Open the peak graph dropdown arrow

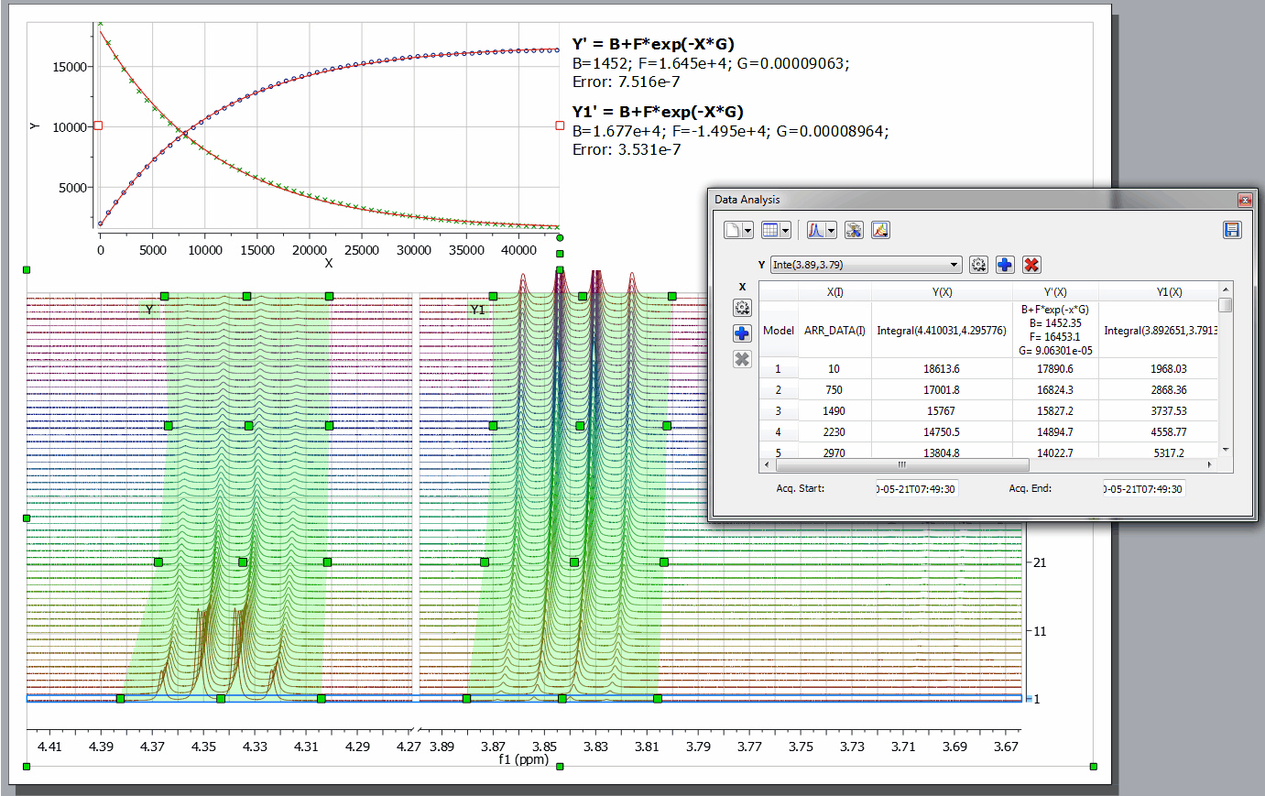pos(831,231)
